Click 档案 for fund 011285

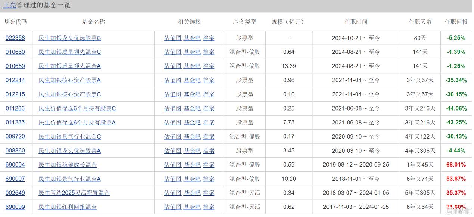pyautogui.click(x=209, y=123)
